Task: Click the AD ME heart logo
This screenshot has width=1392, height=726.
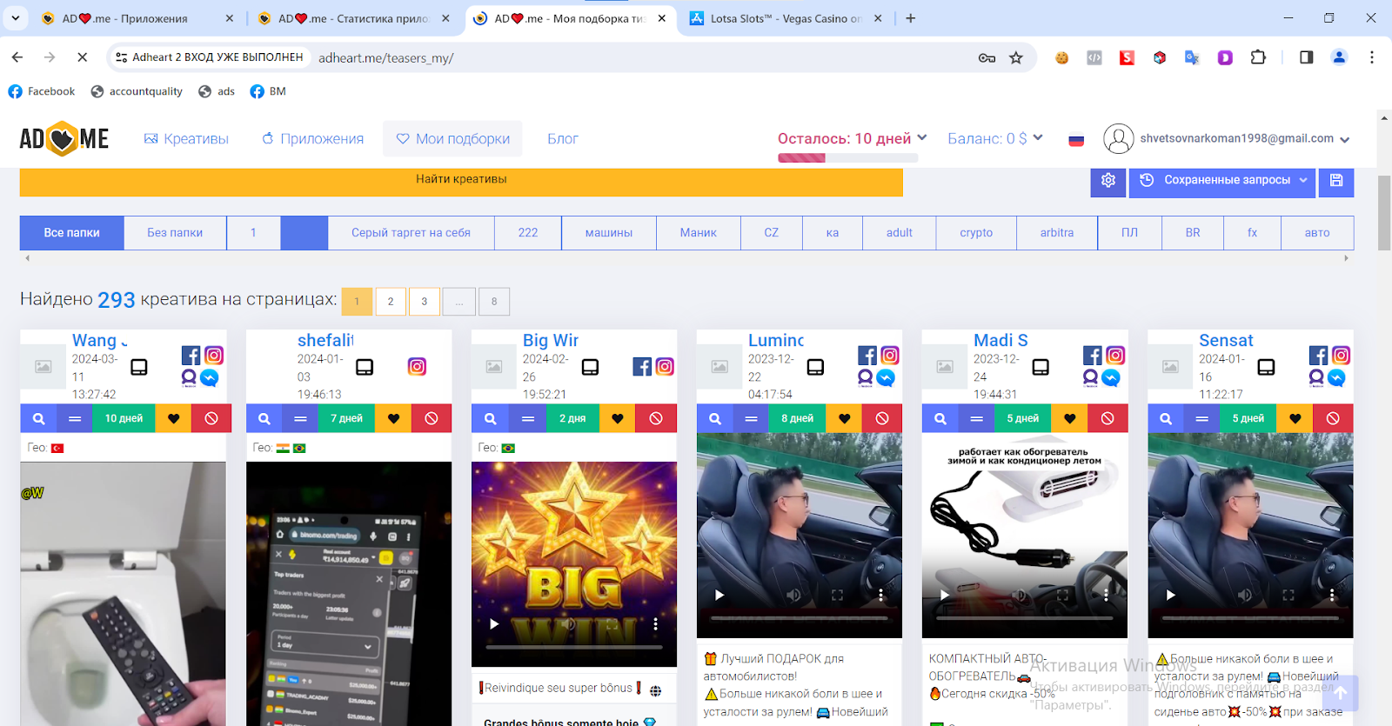Action: [64, 139]
